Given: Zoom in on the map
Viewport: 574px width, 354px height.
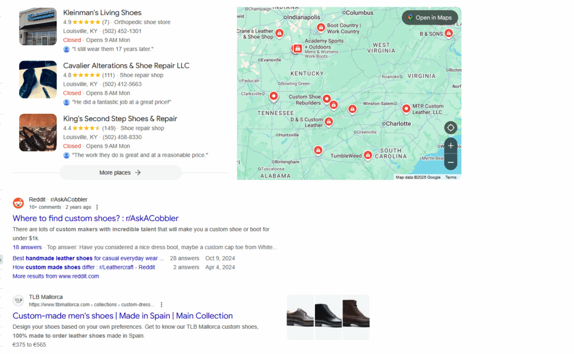Looking at the screenshot, I should tap(451, 146).
